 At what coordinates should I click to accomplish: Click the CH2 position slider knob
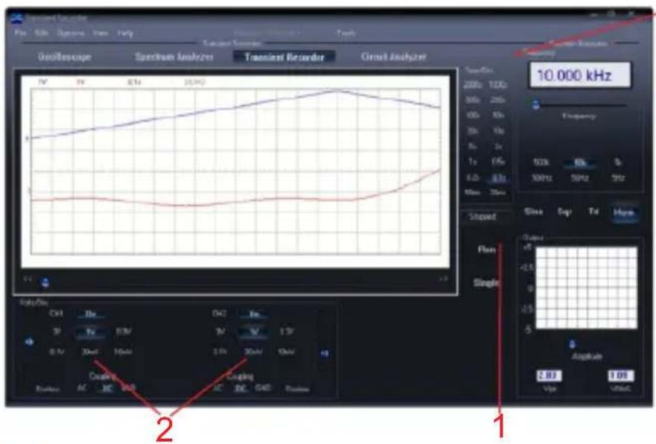(325, 354)
